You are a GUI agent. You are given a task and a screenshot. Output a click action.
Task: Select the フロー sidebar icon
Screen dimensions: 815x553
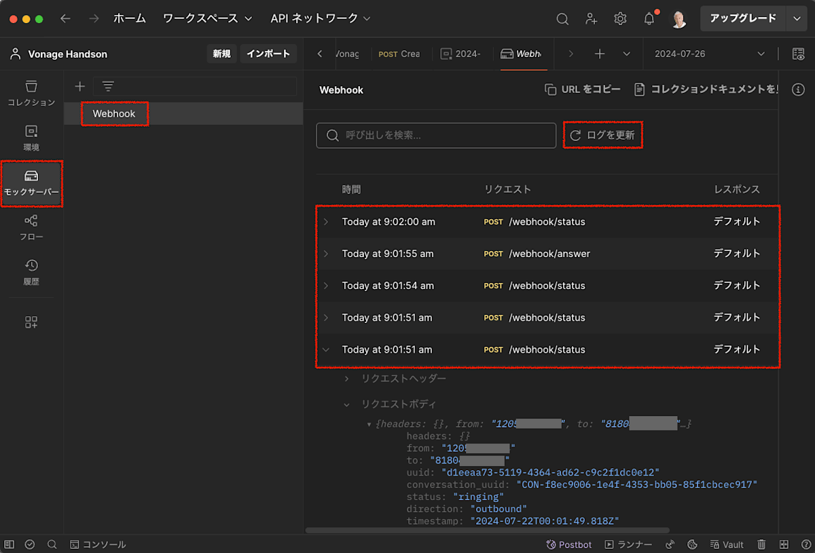31,228
